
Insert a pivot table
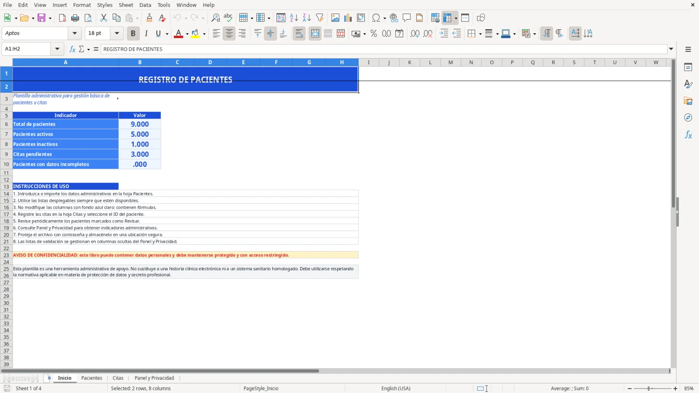click(361, 18)
